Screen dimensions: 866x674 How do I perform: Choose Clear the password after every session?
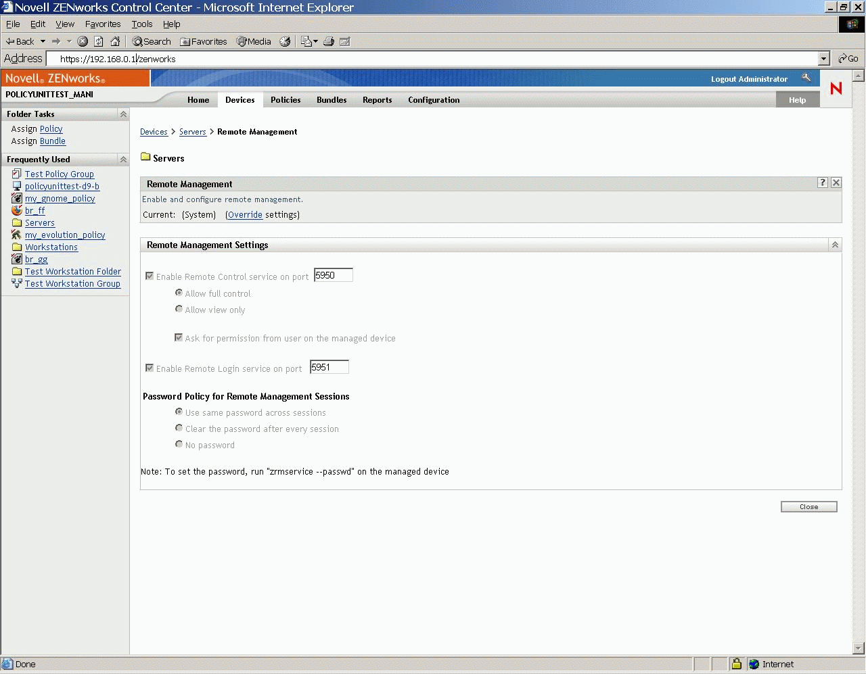179,427
